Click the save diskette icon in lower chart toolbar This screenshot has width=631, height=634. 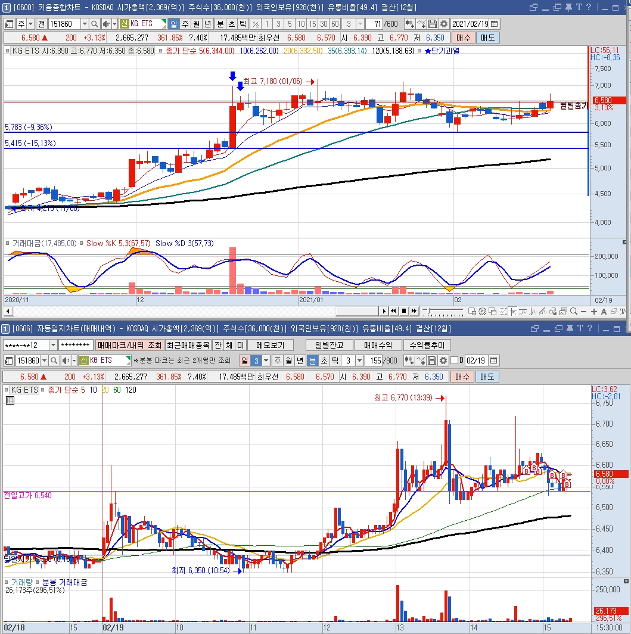432,360
